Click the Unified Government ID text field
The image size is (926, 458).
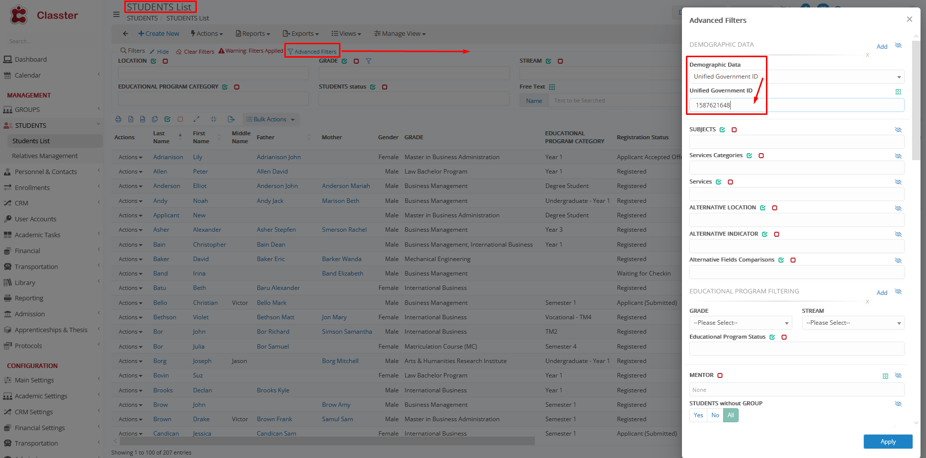coord(796,105)
